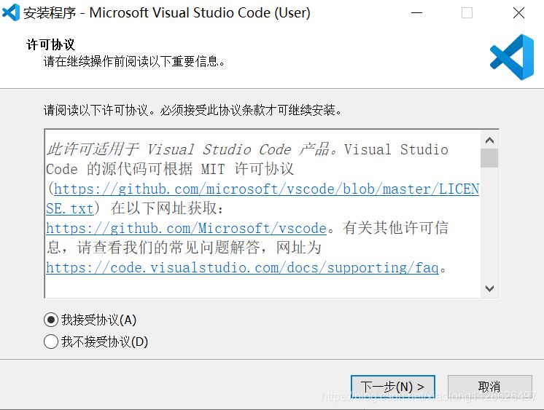544x410 pixels.
Task: Click the 安装程序 window title text
Action: (50, 13)
